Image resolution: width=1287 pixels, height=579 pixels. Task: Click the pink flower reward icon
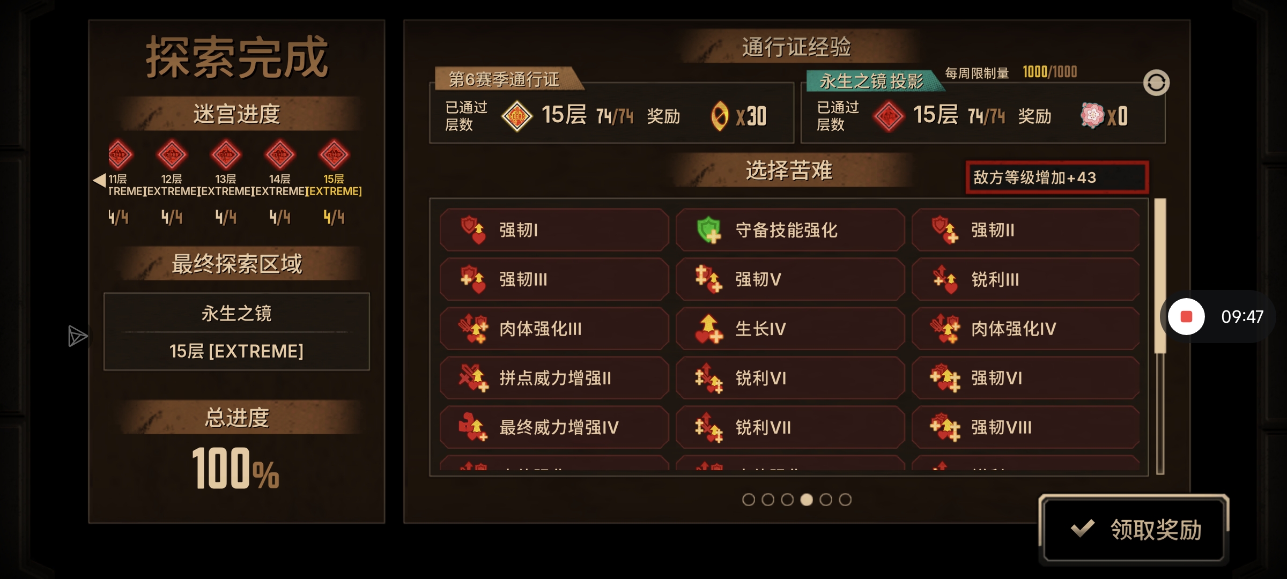[1092, 115]
